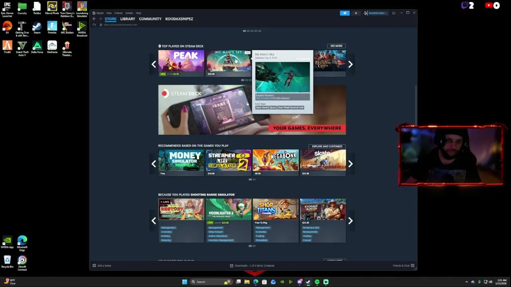511x287 pixels.
Task: Open Friends & Chat panel
Action: [403, 265]
